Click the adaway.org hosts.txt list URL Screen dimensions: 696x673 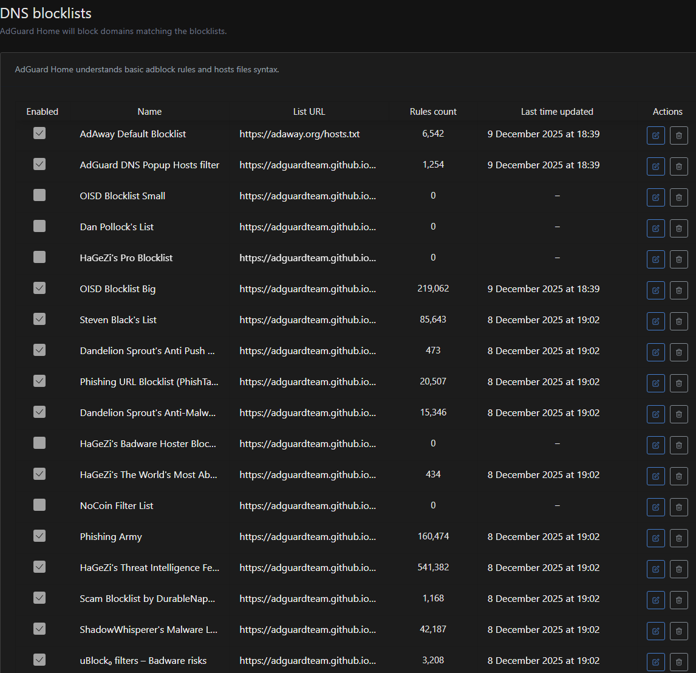tap(299, 134)
